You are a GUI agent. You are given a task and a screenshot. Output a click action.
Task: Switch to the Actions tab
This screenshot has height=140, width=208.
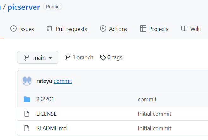coord(113,29)
